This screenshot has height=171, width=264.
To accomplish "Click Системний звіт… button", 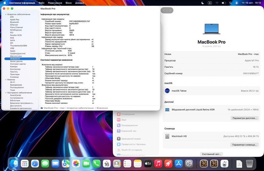I will [x=212, y=154].
